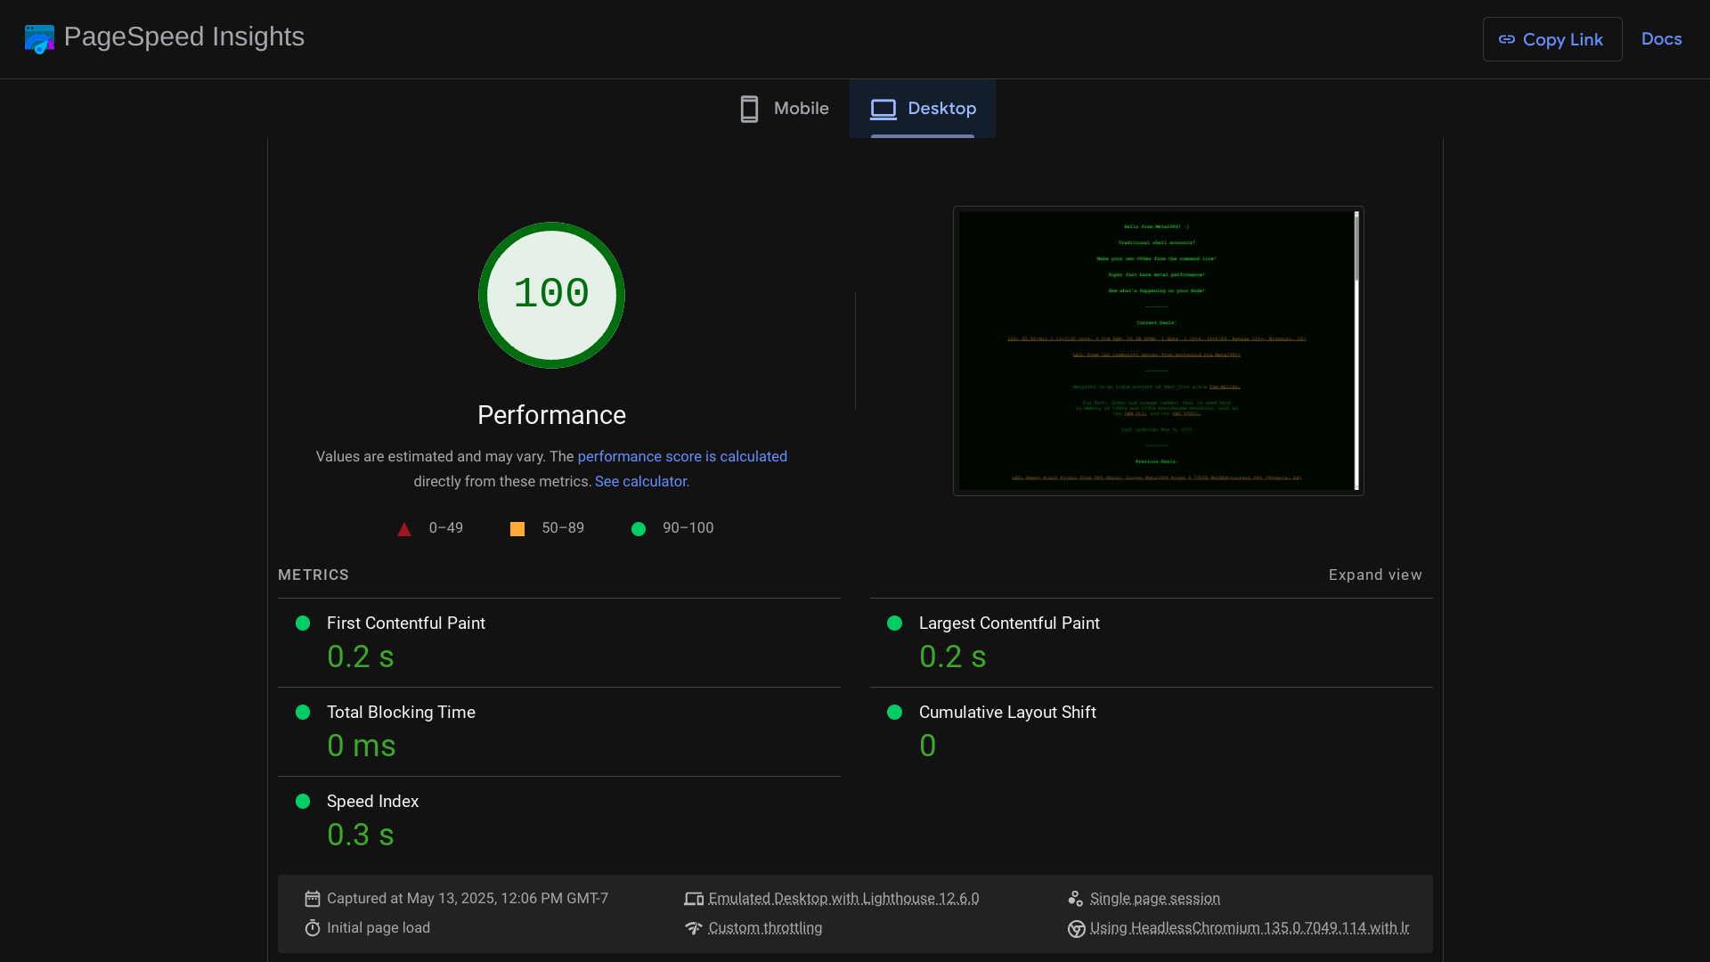Click the throttling icon beside Custom throttling
Screen dimensions: 1710x962
tap(694, 928)
